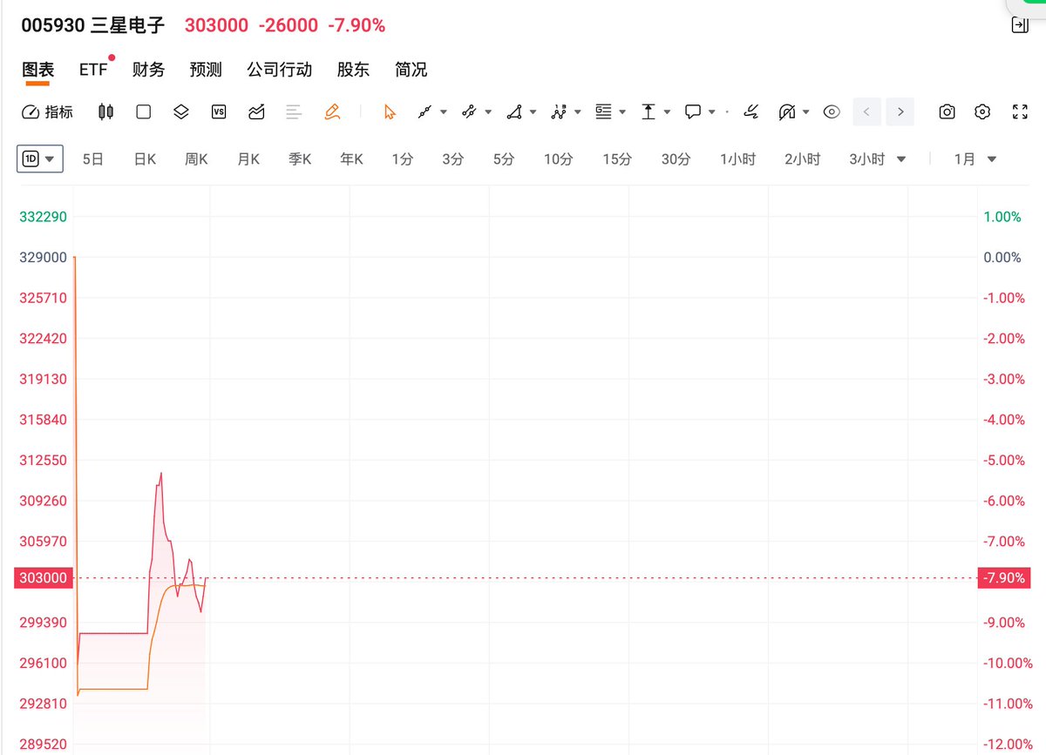Select the price range measure tool
The height and width of the screenshot is (755, 1046).
point(648,111)
